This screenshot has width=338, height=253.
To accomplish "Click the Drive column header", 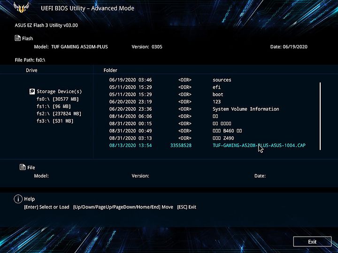I will tap(31, 70).
